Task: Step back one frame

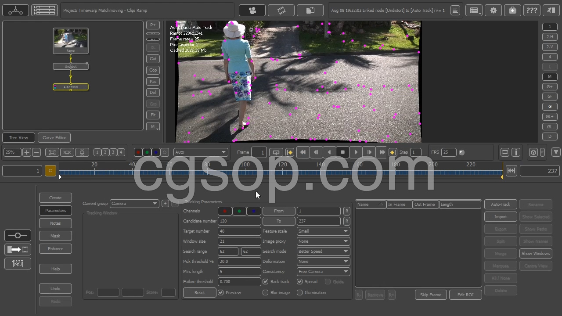Action: pos(316,152)
